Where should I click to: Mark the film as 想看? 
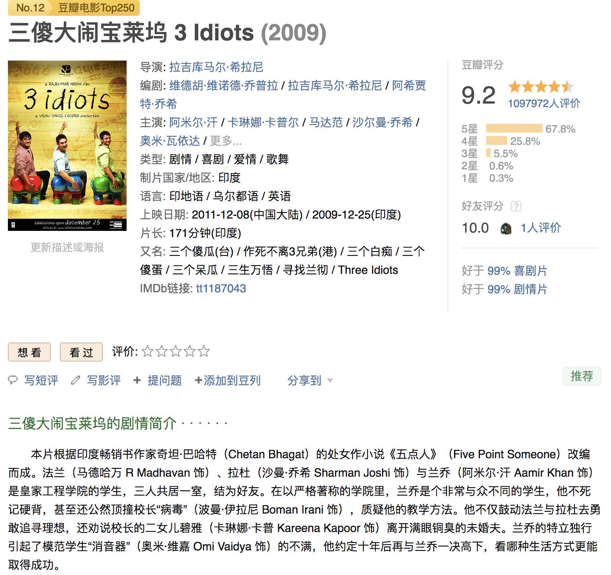(x=29, y=352)
